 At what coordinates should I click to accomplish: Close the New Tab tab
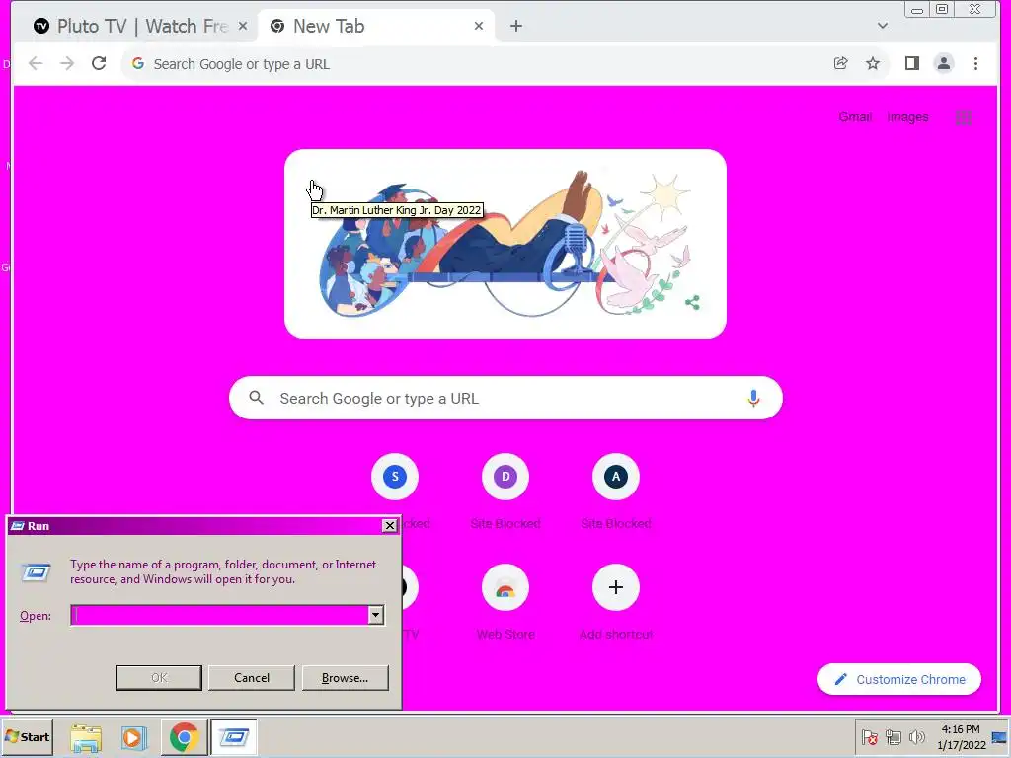pos(479,26)
